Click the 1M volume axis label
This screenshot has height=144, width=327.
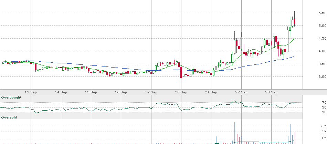[324, 138]
